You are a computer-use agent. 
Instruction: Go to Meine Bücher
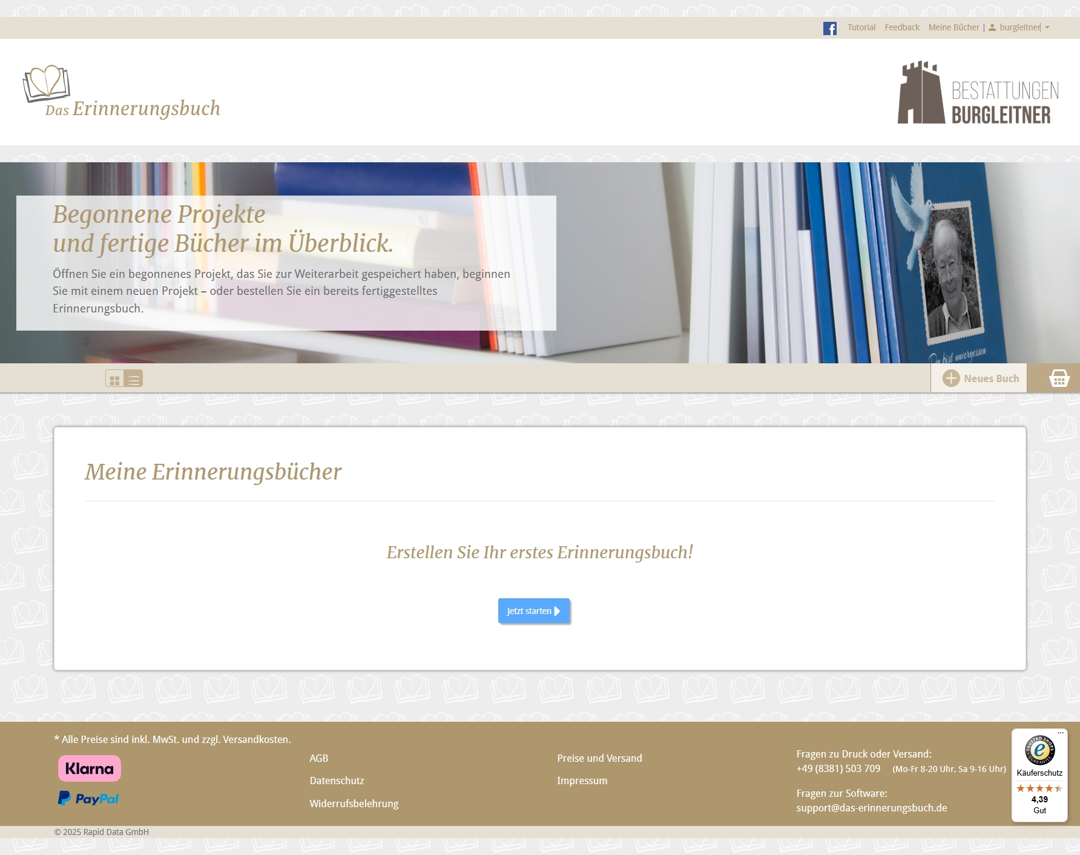point(953,27)
